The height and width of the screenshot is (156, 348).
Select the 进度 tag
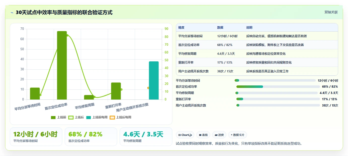(x=219, y=135)
